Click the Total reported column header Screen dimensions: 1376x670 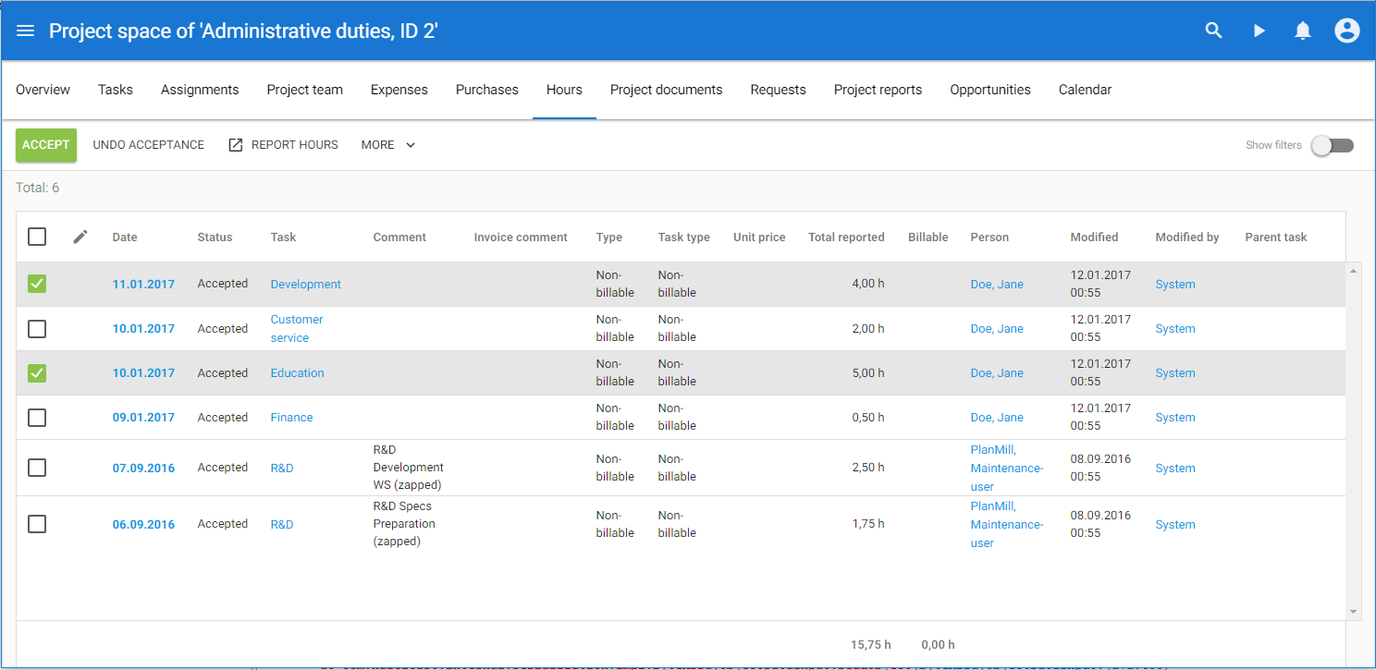pos(846,238)
